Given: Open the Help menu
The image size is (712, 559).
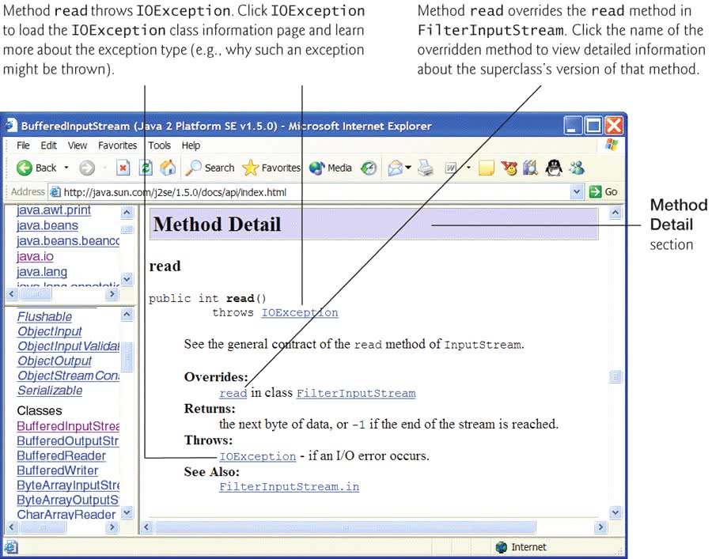Looking at the screenshot, I should [191, 145].
